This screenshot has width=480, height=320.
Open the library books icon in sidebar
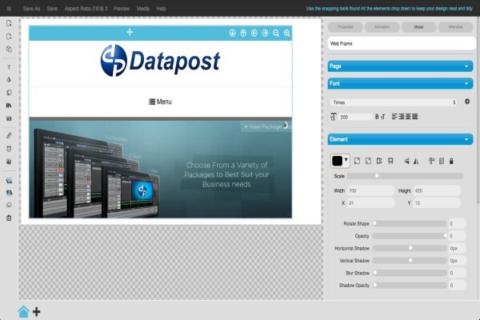pyautogui.click(x=9, y=106)
